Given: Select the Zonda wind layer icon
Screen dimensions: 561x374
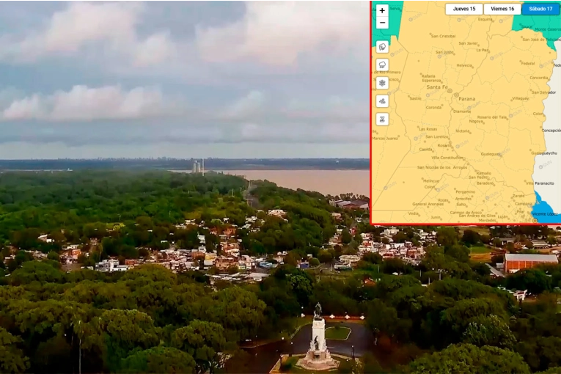Looking at the screenshot, I should coord(382,120).
